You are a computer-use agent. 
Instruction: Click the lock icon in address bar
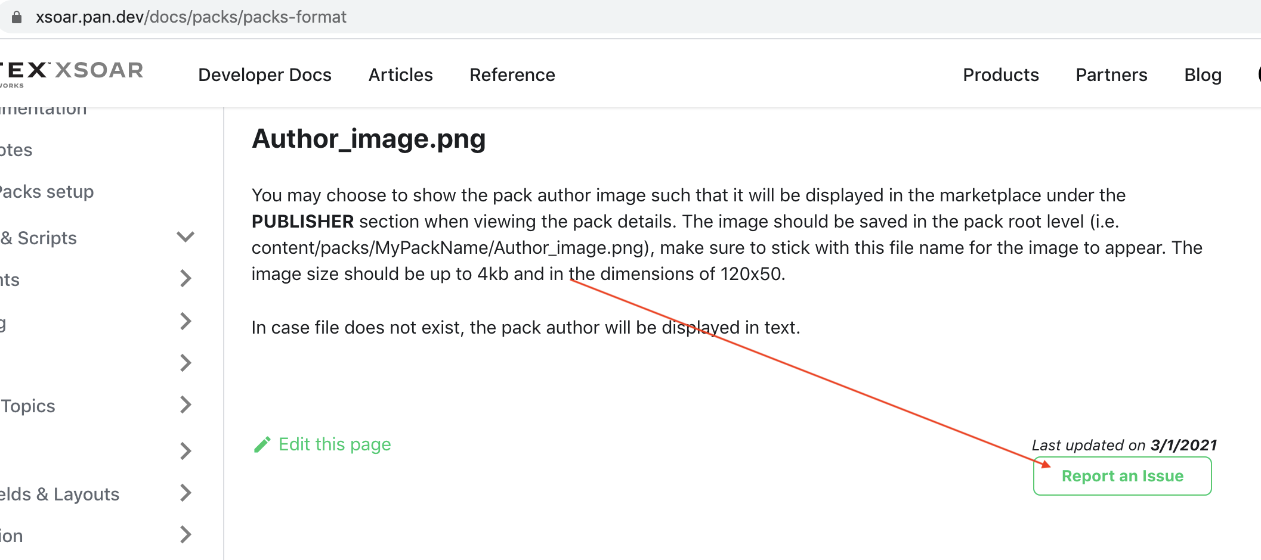tap(17, 17)
